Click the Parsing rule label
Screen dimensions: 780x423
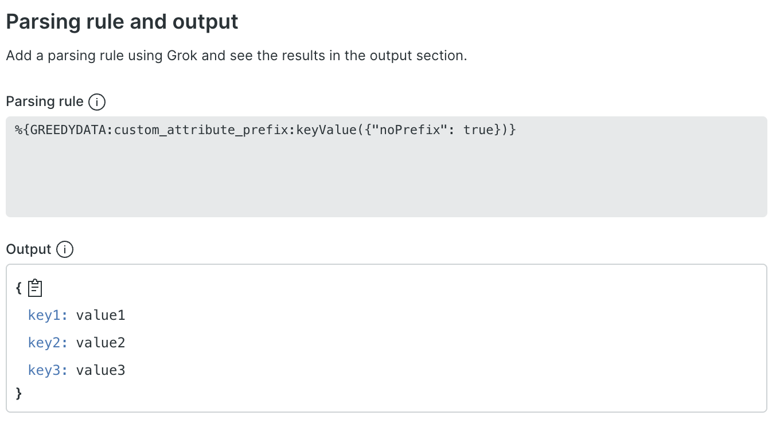(44, 102)
